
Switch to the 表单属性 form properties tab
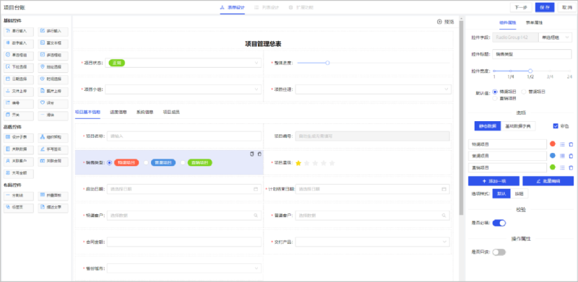[534, 22]
